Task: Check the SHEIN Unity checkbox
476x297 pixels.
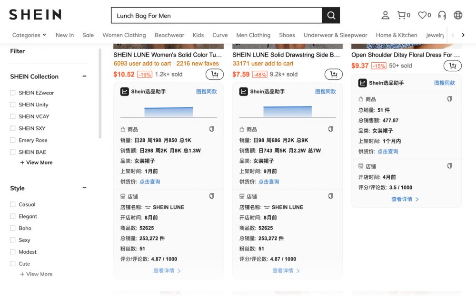Action: coord(13,105)
